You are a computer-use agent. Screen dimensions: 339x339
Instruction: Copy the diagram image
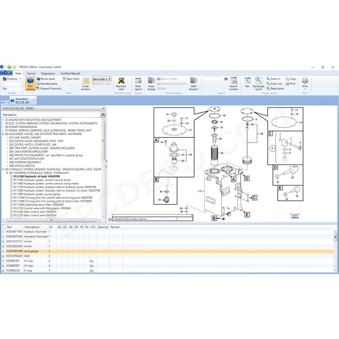[x=291, y=79]
